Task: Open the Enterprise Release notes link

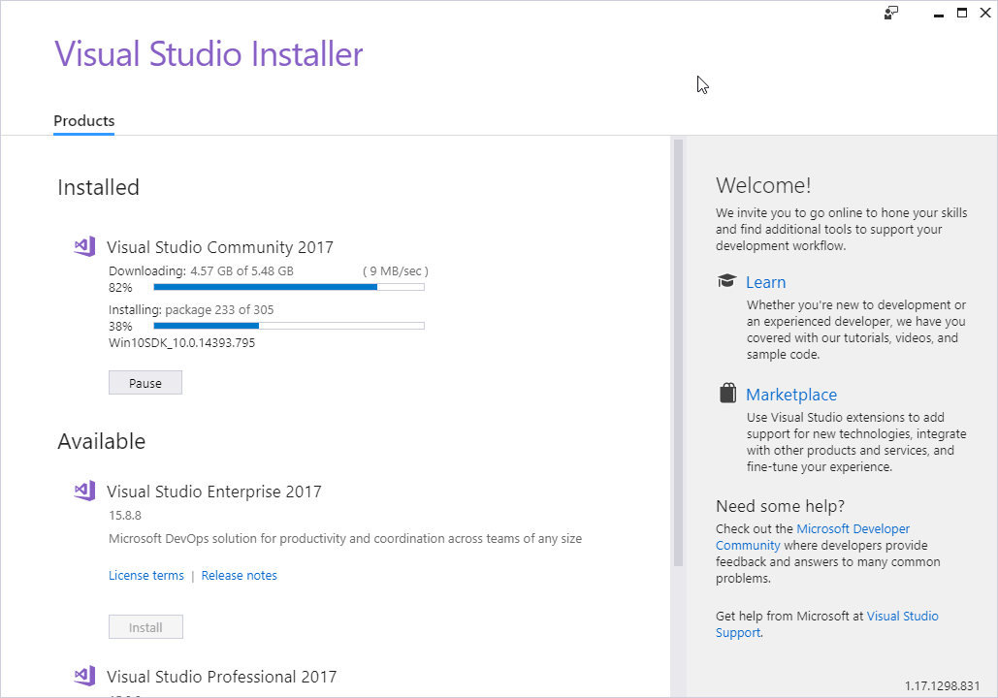Action: tap(240, 576)
